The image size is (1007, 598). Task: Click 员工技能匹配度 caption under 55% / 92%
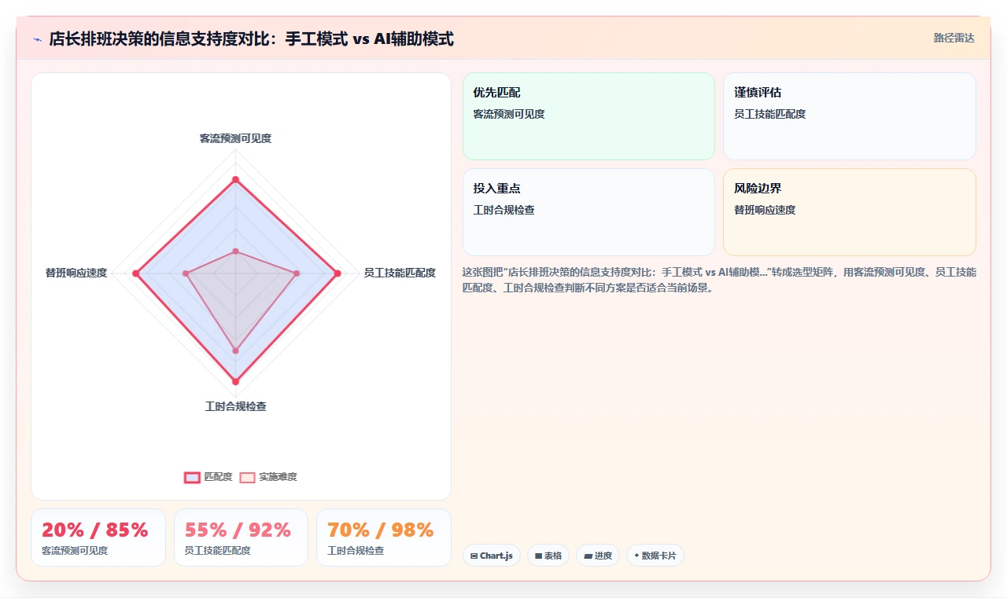(218, 551)
